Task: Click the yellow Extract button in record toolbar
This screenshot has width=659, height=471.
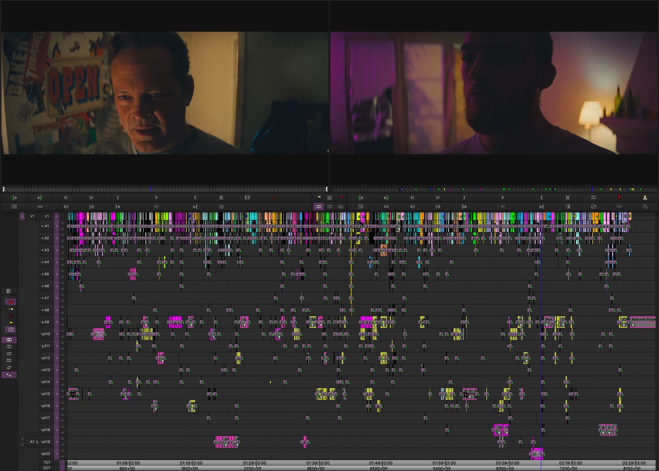Action: [645, 198]
